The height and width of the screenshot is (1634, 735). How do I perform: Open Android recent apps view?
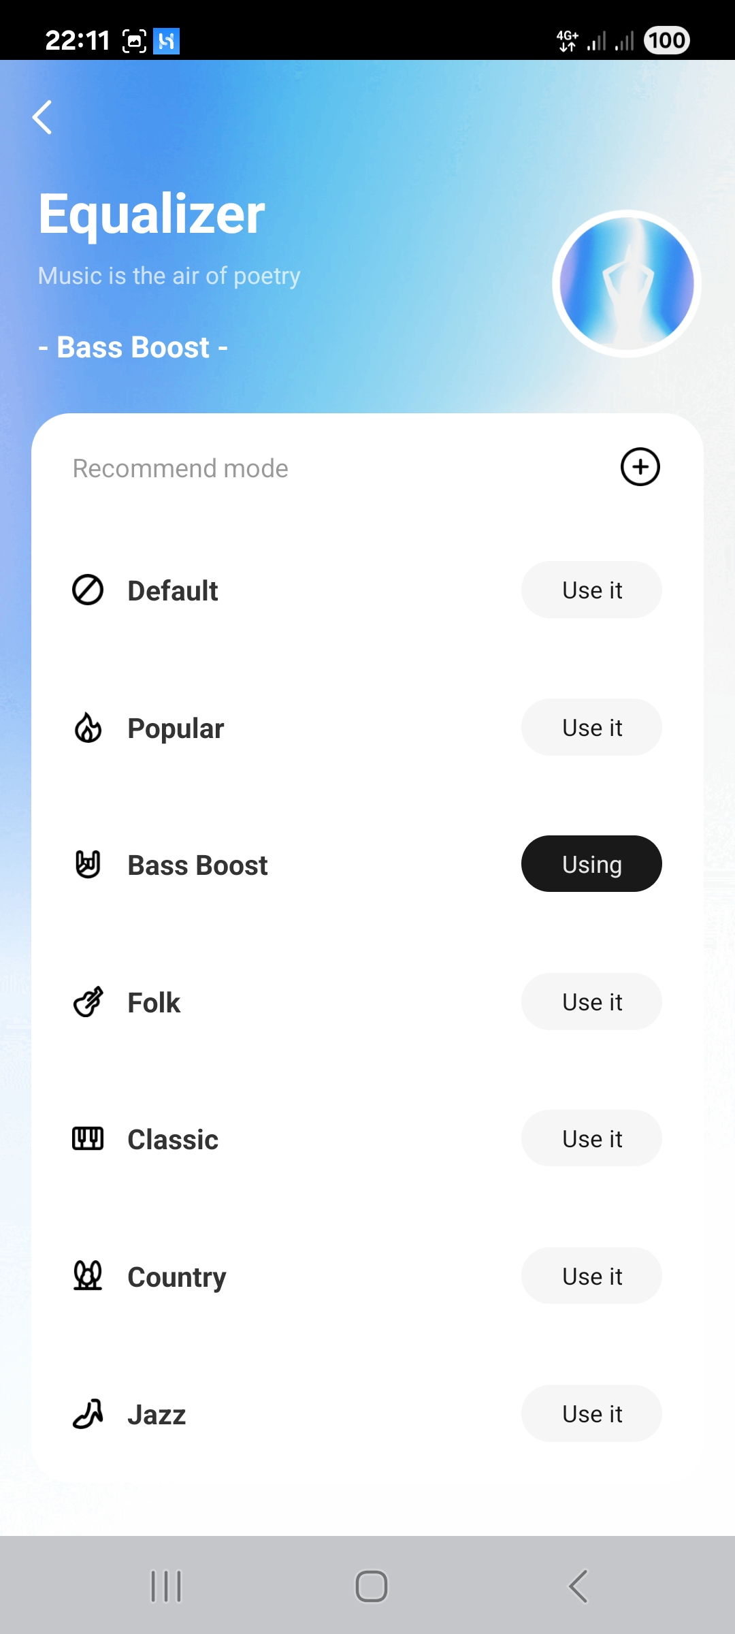pyautogui.click(x=166, y=1586)
